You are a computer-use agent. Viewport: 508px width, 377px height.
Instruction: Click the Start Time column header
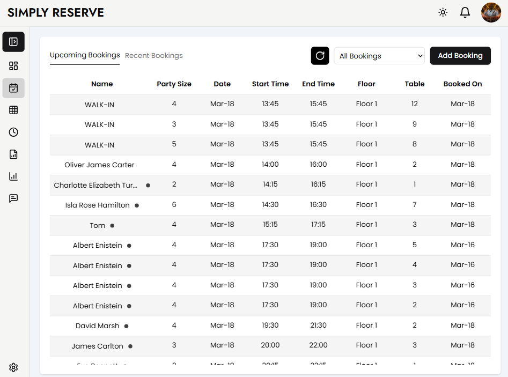click(x=270, y=84)
